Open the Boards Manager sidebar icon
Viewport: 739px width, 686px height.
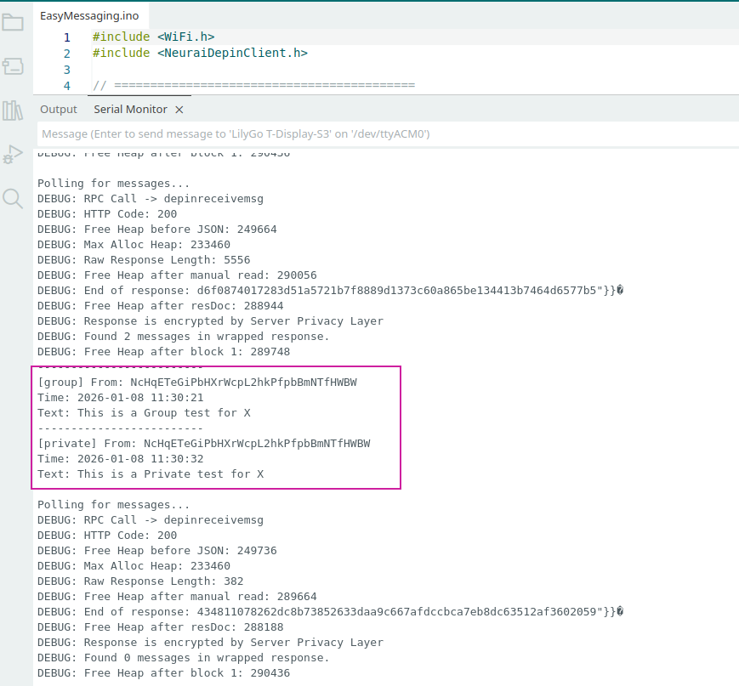point(13,66)
